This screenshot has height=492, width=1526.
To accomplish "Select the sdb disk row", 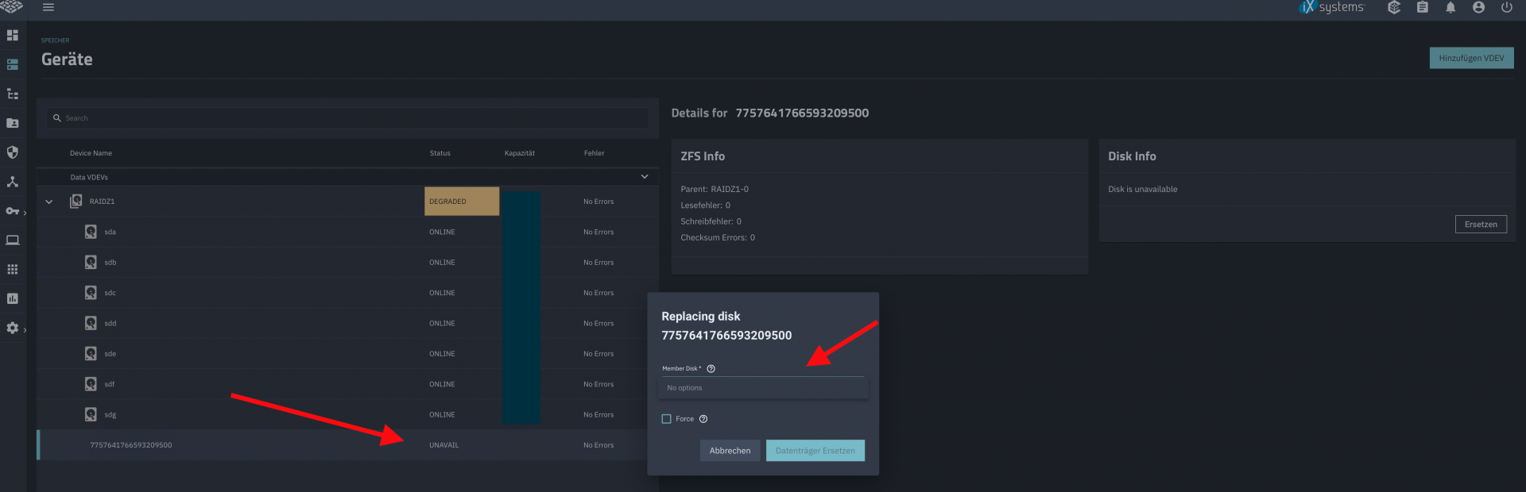I will [x=347, y=263].
